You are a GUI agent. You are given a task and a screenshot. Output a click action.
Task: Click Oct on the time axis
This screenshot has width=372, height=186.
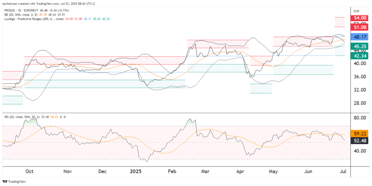pos(29,172)
